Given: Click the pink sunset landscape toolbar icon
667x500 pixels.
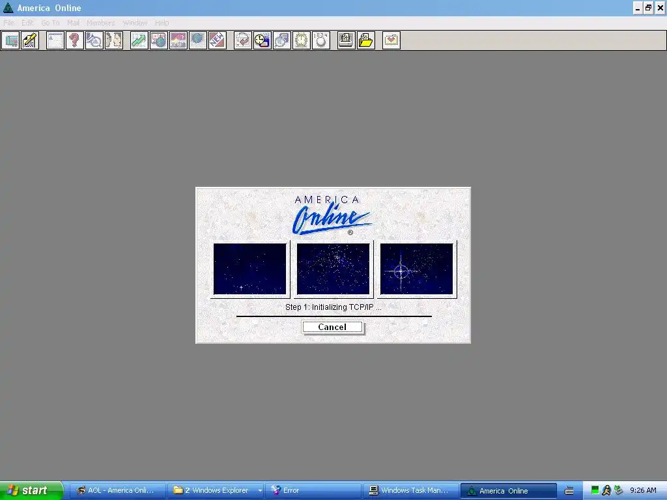Looking at the screenshot, I should pos(178,40).
